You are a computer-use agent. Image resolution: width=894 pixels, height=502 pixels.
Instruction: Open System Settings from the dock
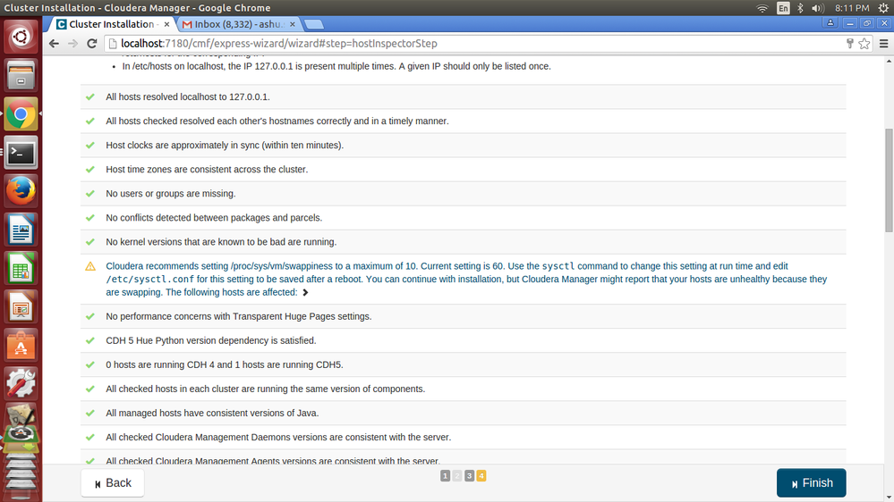pos(21,383)
